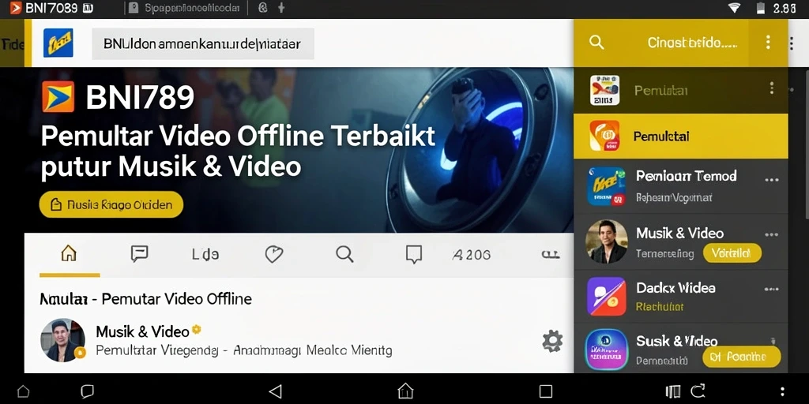
Task: Open recent apps with the square icon
Action: [x=545, y=391]
